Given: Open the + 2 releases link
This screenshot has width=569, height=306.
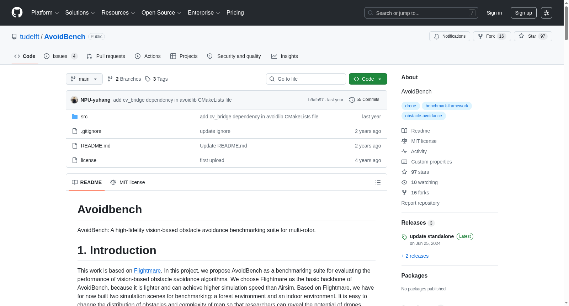Looking at the screenshot, I should coord(415,256).
